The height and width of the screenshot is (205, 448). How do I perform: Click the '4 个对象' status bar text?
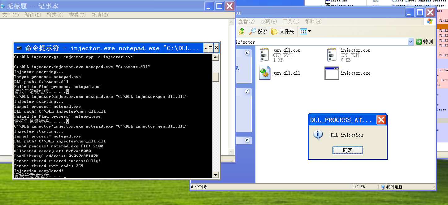[x=199, y=187]
